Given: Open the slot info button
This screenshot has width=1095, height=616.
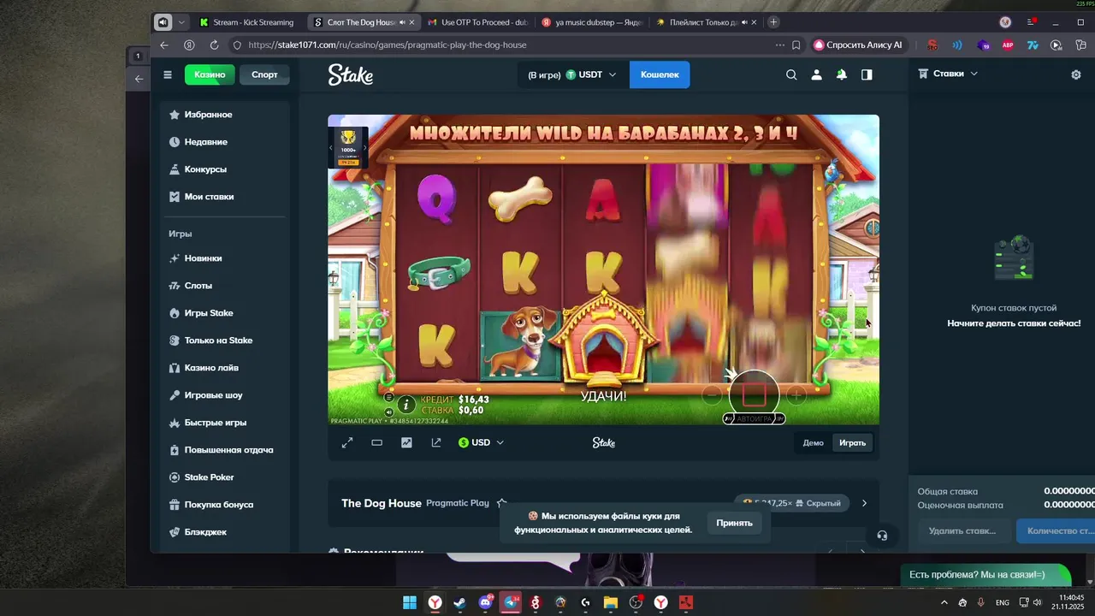Looking at the screenshot, I should pyautogui.click(x=406, y=405).
